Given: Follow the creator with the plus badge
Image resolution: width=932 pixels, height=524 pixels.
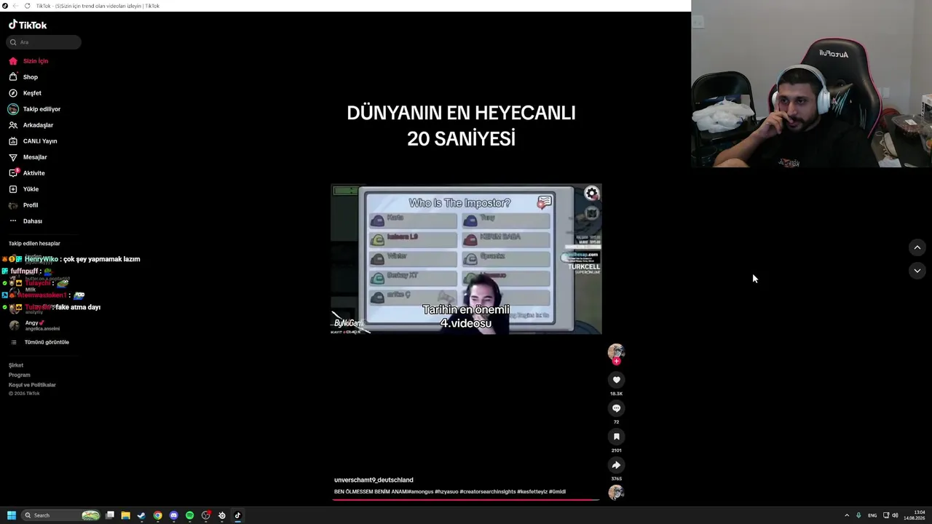Looking at the screenshot, I should point(617,362).
